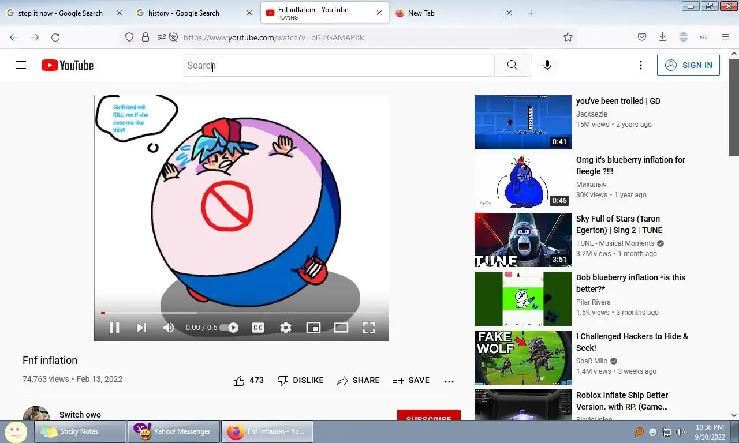The width and height of the screenshot is (739, 443).
Task: Toggle theater mode
Action: [341, 328]
